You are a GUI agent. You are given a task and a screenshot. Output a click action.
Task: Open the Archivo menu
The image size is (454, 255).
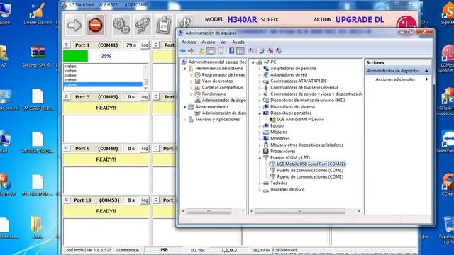pos(189,42)
